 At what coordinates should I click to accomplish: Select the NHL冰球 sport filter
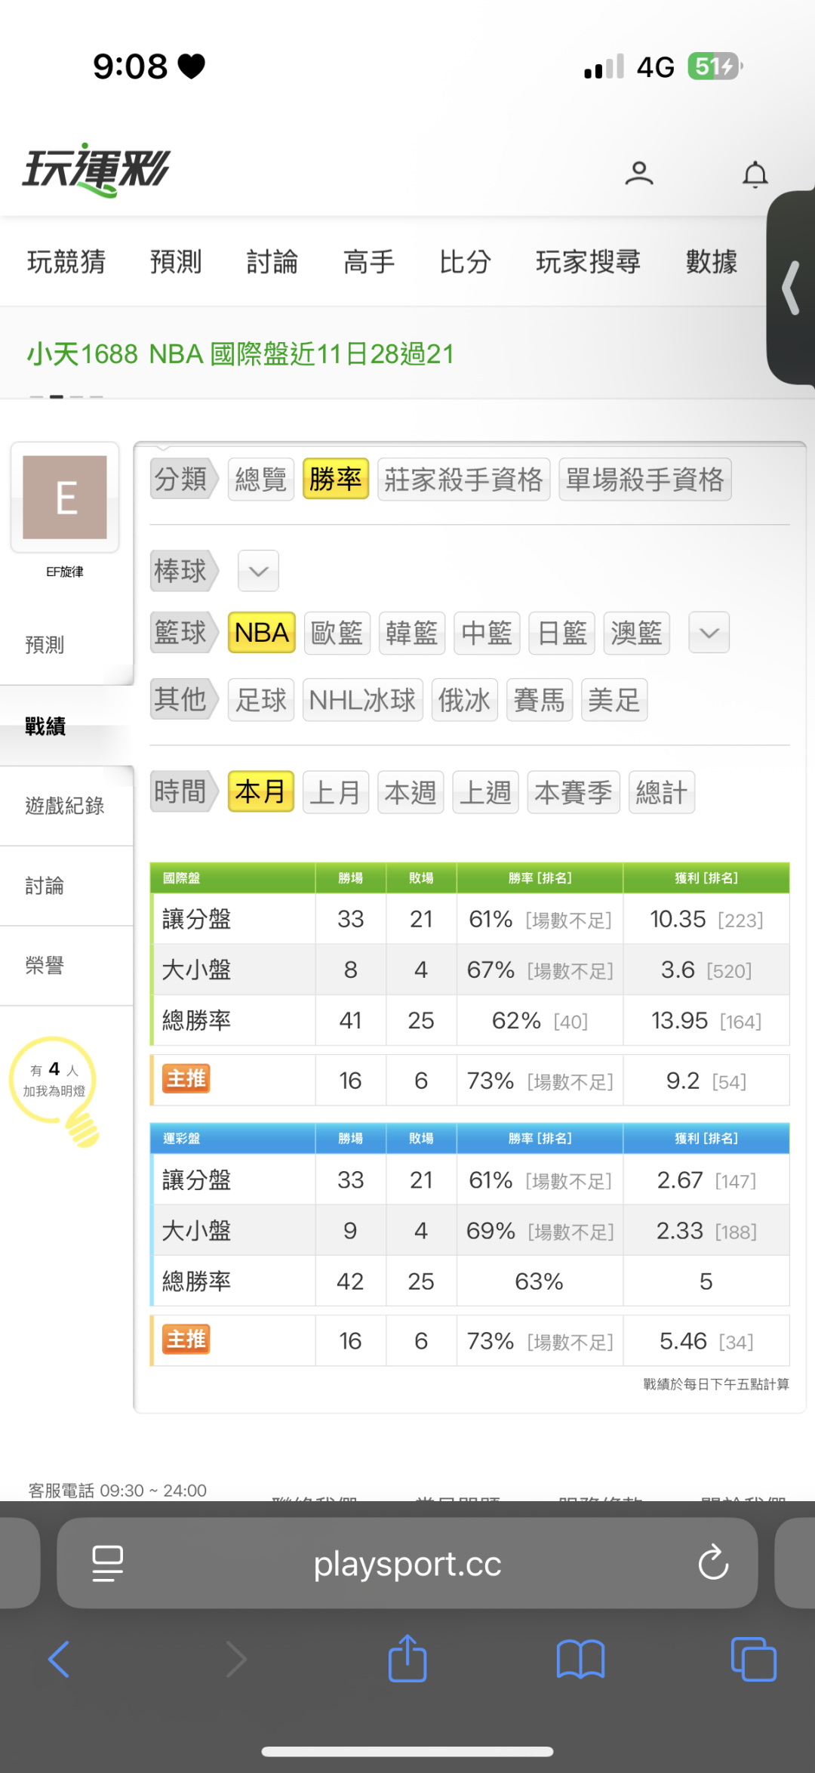tap(363, 700)
